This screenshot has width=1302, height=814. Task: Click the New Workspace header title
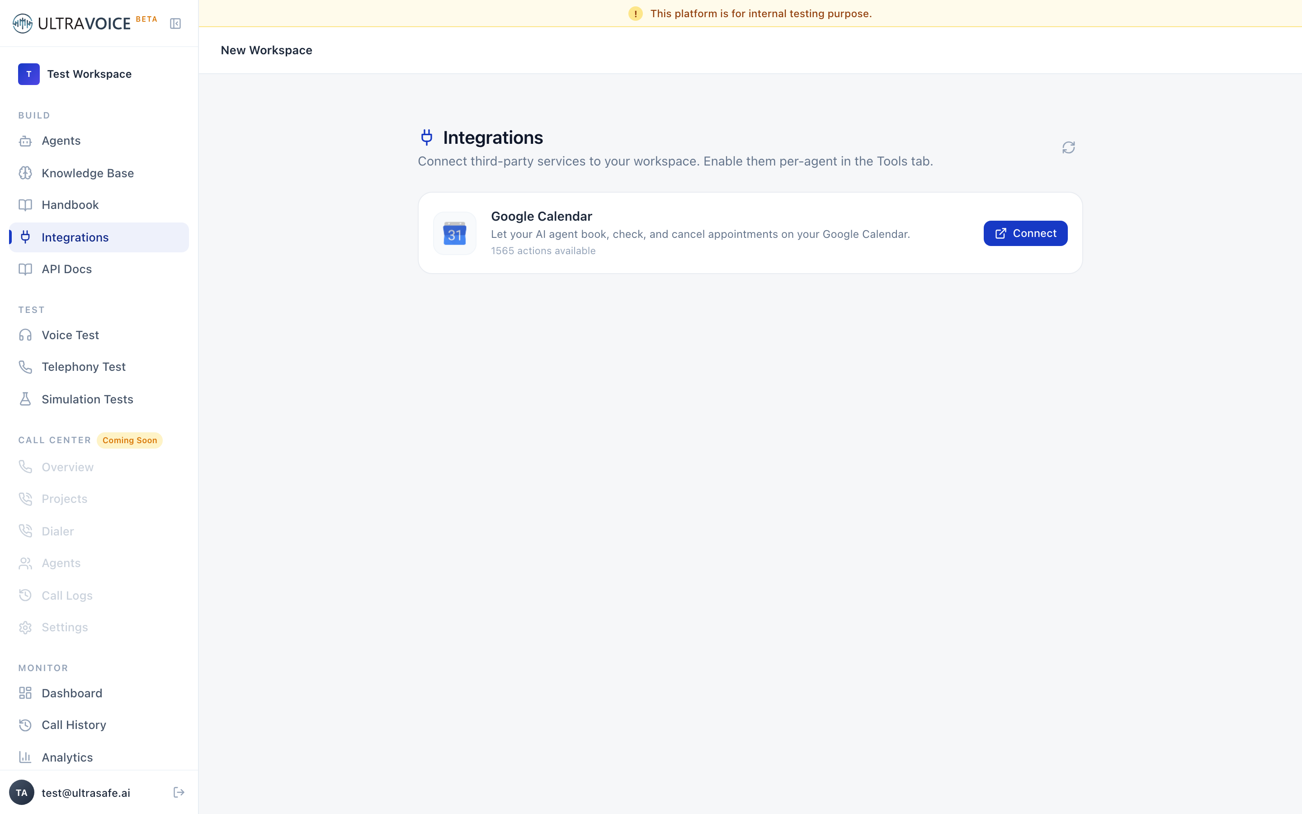pyautogui.click(x=266, y=50)
